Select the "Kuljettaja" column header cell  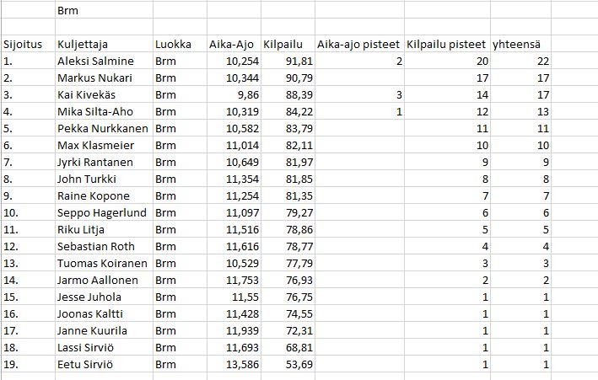click(83, 44)
